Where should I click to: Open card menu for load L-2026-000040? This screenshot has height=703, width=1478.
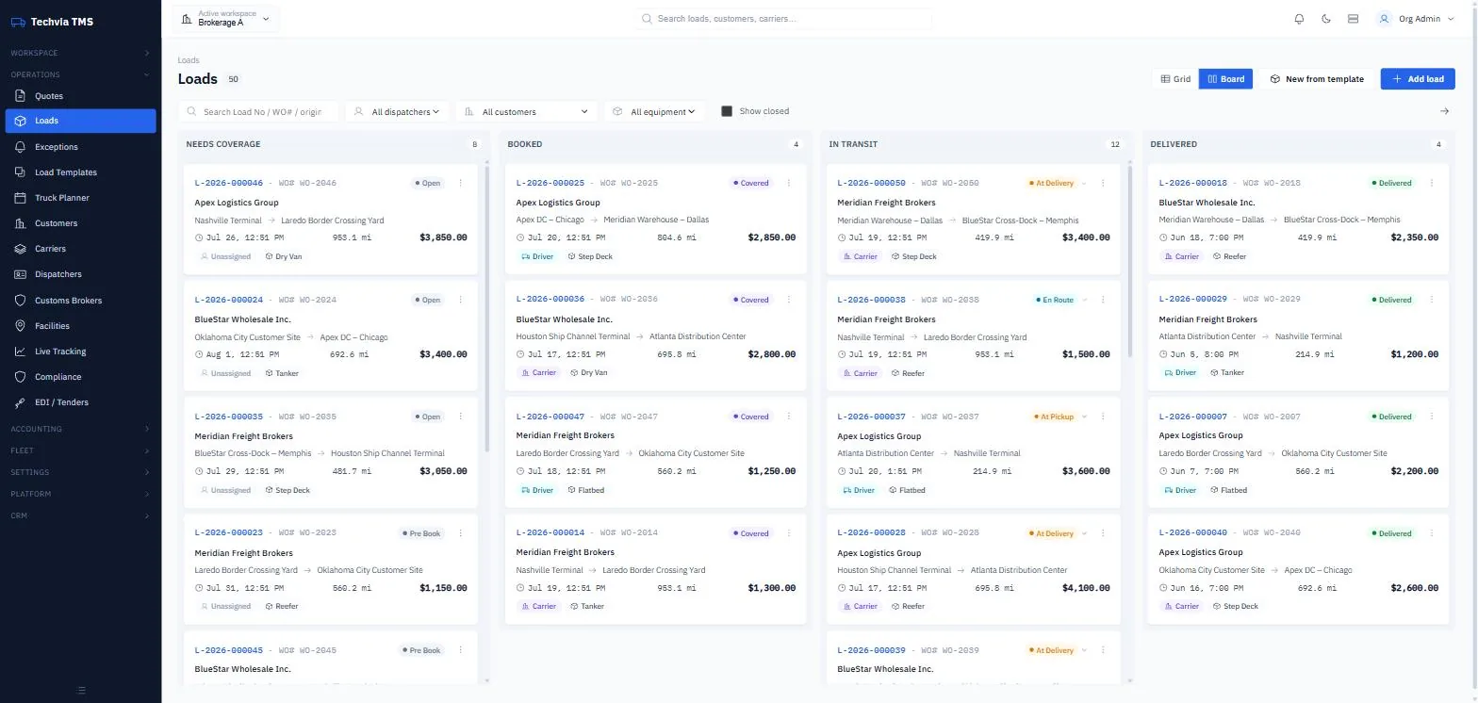pos(1432,533)
